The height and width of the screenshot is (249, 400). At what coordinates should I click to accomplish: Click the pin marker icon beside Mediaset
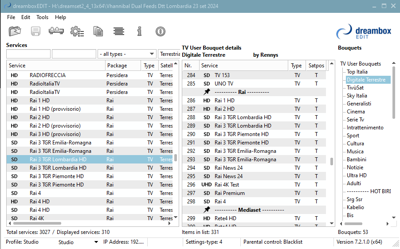(x=207, y=210)
